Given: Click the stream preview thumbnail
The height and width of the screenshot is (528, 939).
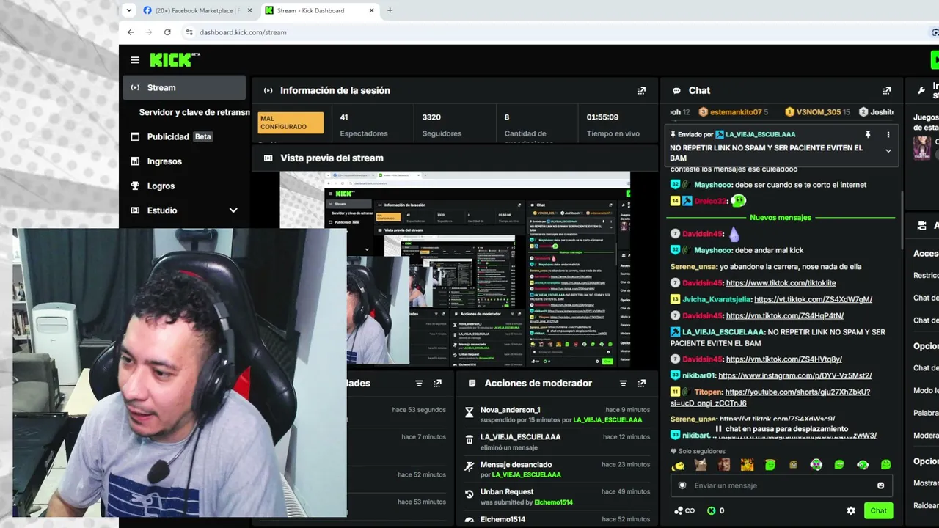Looking at the screenshot, I should 455,270.
